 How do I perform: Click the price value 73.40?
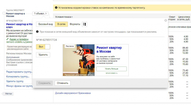[185, 70]
